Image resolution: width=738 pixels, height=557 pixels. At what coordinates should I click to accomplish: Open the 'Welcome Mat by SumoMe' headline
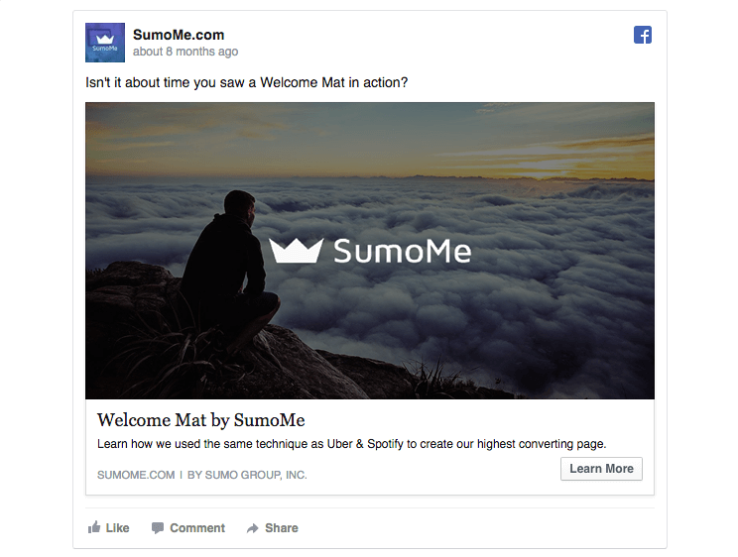[201, 420]
